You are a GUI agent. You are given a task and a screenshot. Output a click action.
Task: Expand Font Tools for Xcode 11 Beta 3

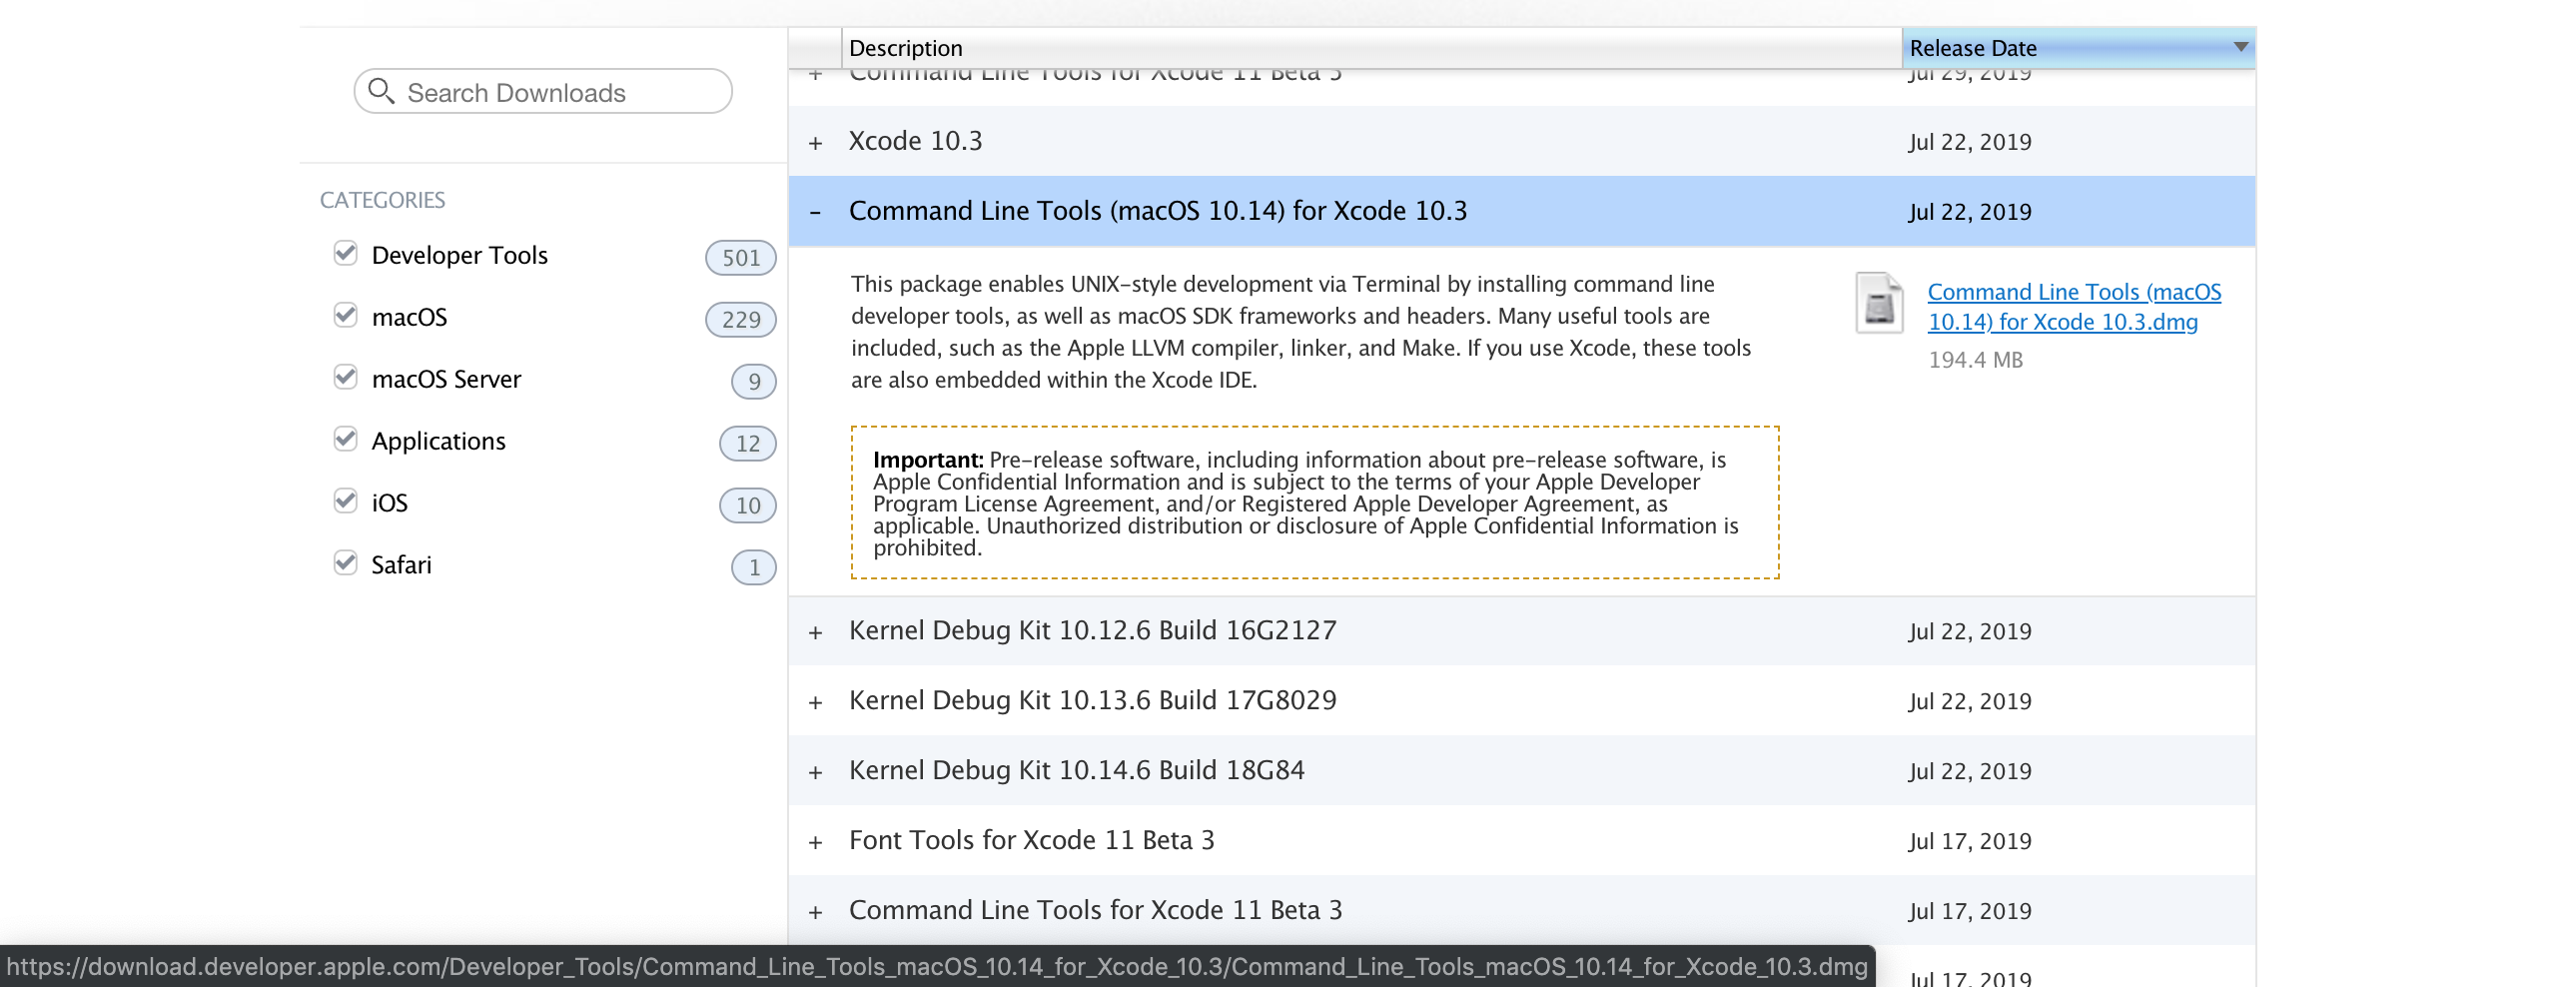pos(815,842)
